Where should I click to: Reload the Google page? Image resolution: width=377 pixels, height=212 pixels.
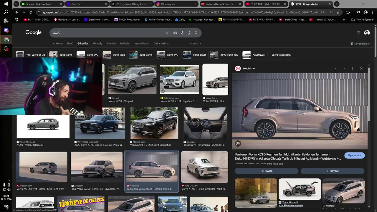click(x=31, y=12)
